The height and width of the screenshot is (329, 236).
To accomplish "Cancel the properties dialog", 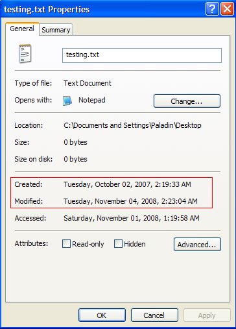I will tap(154, 315).
